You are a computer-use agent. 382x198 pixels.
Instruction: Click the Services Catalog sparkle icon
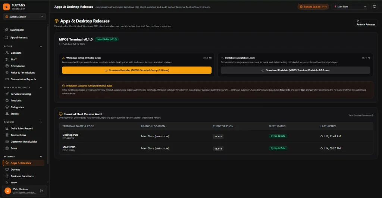pos(7,94)
